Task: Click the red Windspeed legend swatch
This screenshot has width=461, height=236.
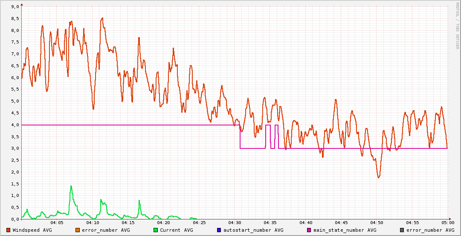Action: click(9, 230)
